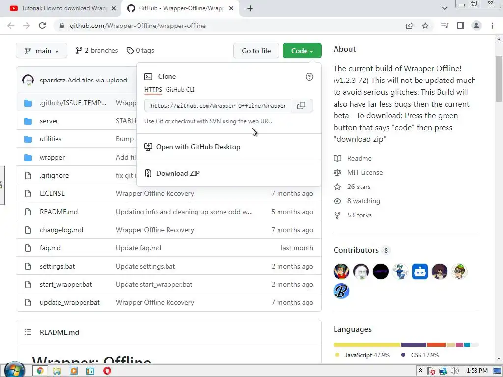
Task: View the 53 forks link
Action: (359, 215)
